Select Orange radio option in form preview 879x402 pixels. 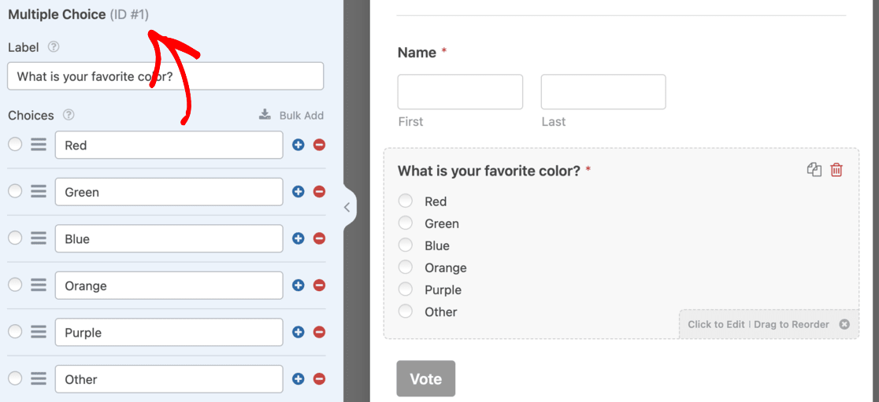pyautogui.click(x=406, y=267)
